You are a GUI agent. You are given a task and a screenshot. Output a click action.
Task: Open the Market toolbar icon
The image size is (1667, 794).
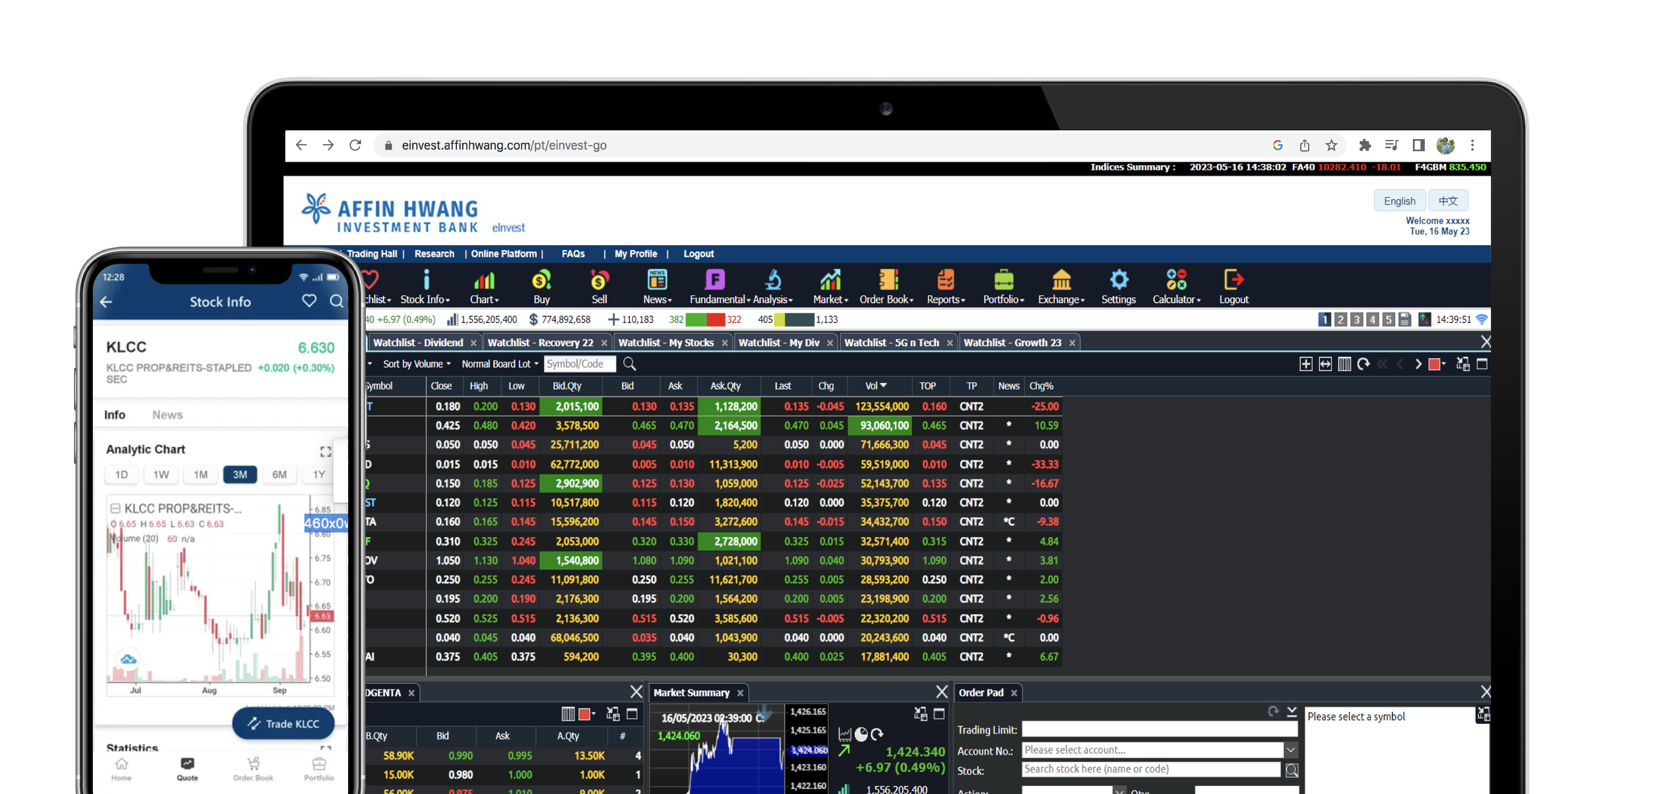pos(830,286)
